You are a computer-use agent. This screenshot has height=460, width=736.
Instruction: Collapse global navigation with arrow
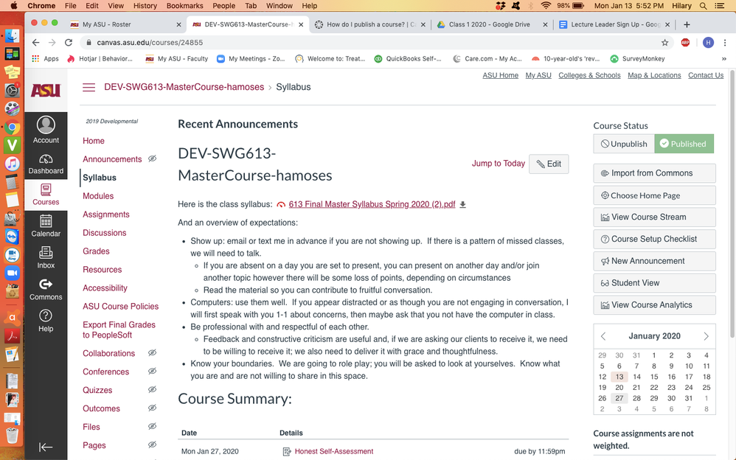point(46,447)
